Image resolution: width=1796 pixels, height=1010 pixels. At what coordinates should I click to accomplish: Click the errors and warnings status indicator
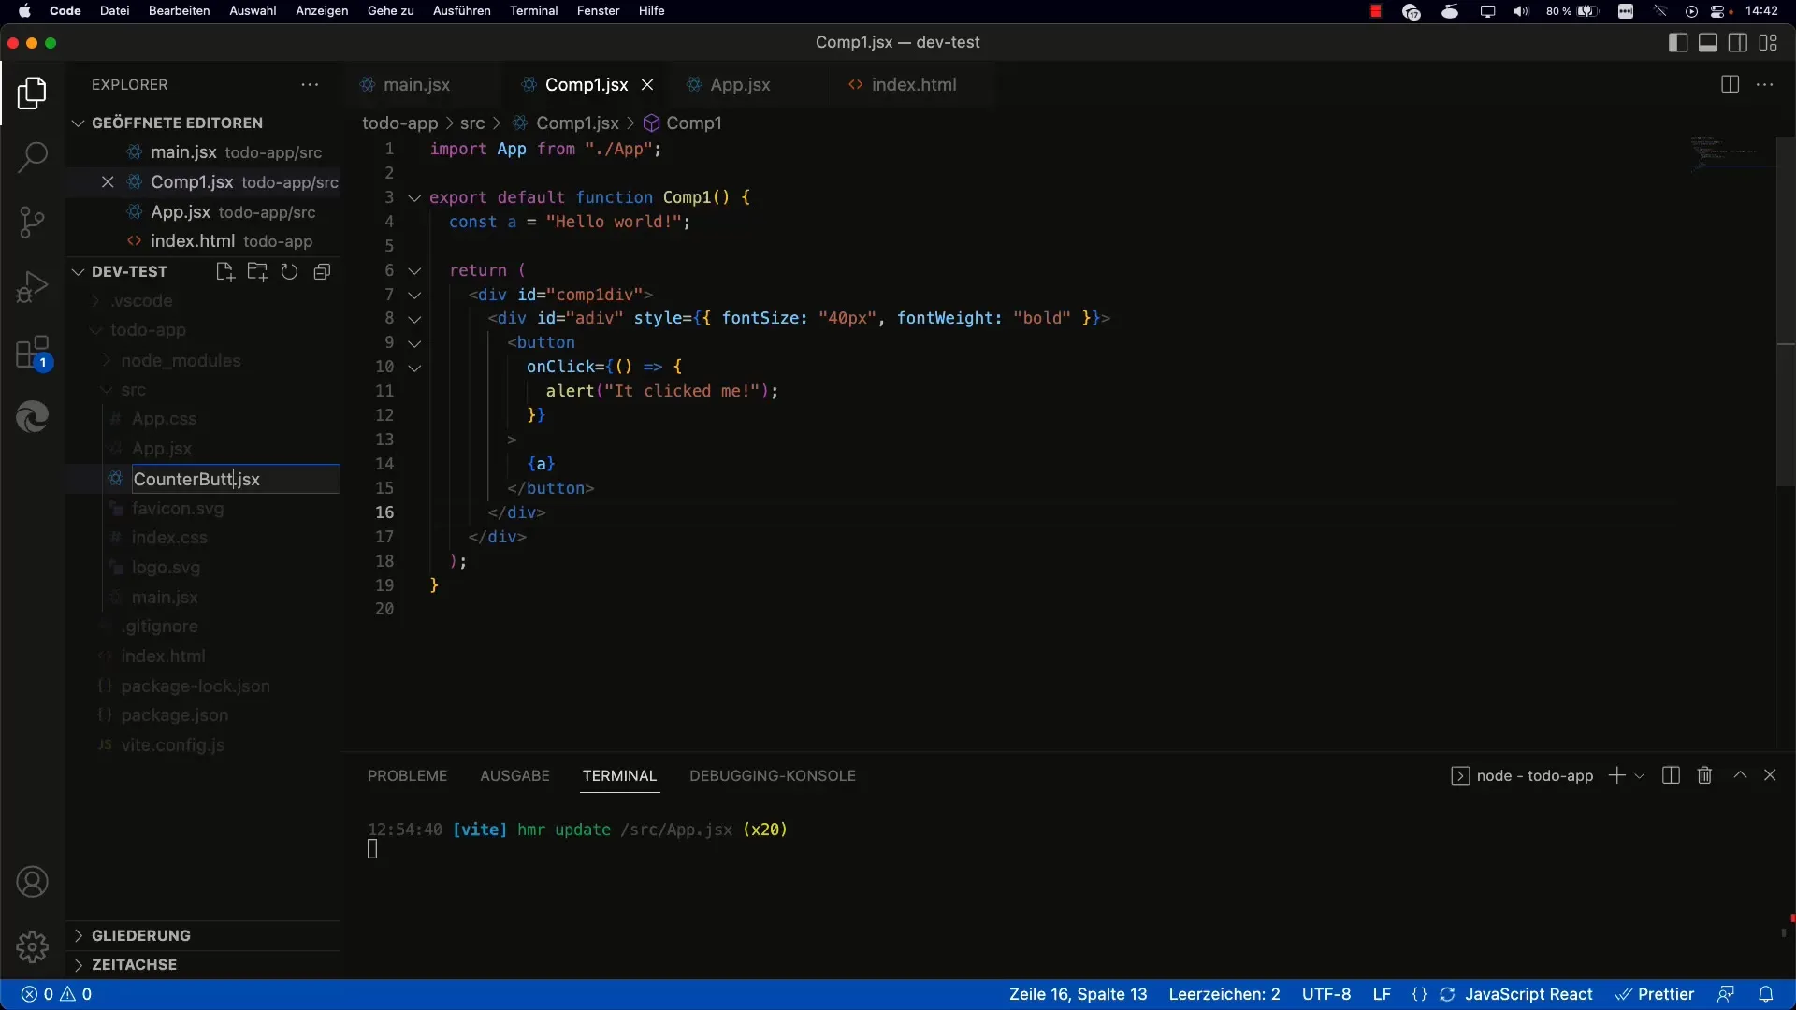(56, 994)
